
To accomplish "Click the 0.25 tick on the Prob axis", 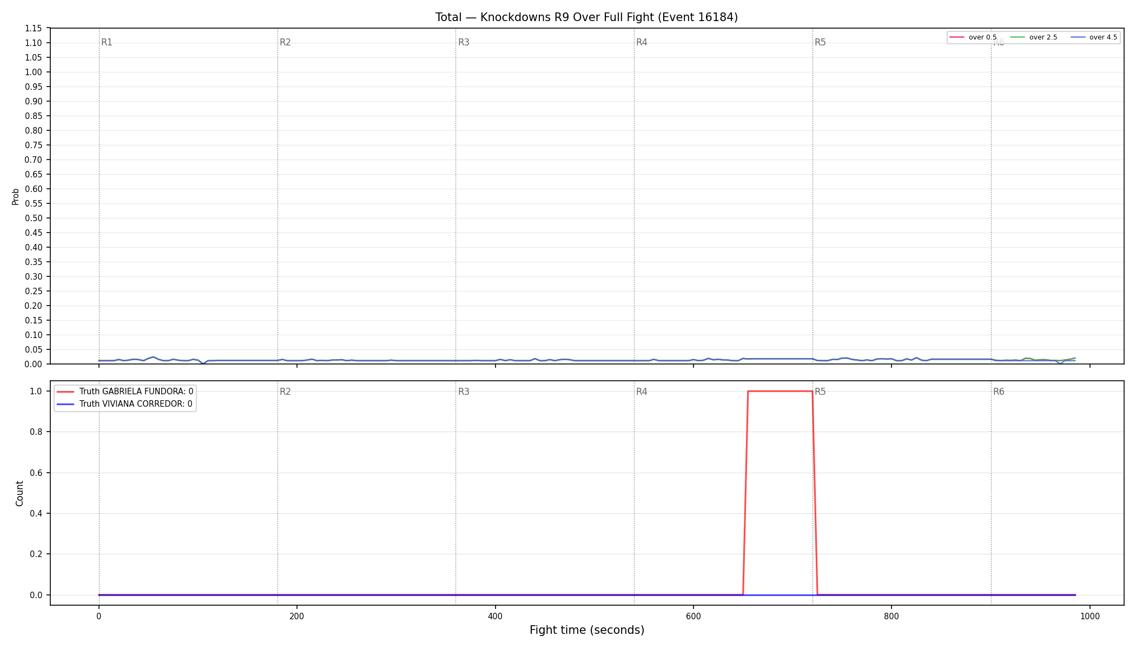I will click(x=34, y=292).
